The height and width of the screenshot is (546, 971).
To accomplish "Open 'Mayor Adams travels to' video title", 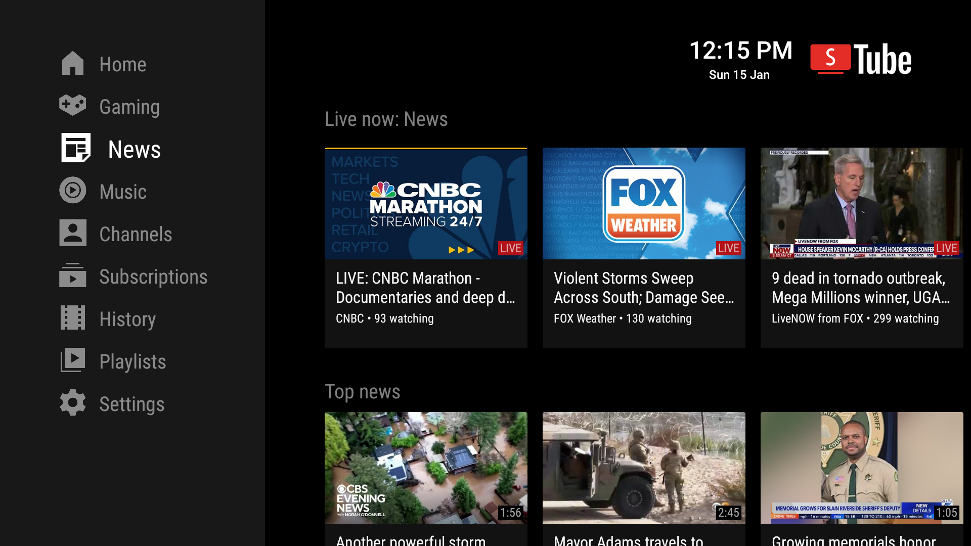I will [629, 540].
